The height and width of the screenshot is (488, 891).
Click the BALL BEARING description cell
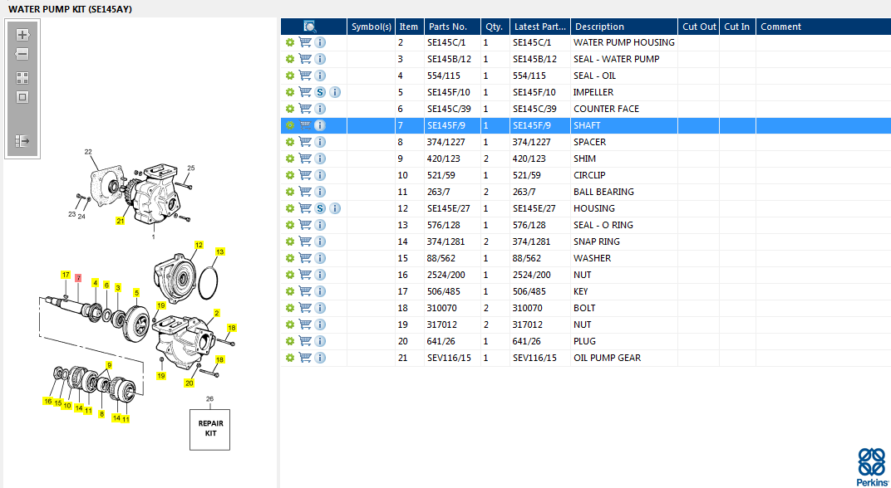624,192
